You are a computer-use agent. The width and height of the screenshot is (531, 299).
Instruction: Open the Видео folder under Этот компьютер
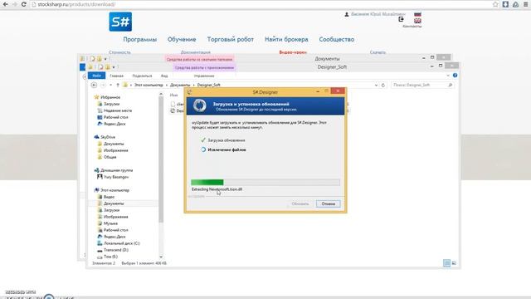[x=109, y=197]
